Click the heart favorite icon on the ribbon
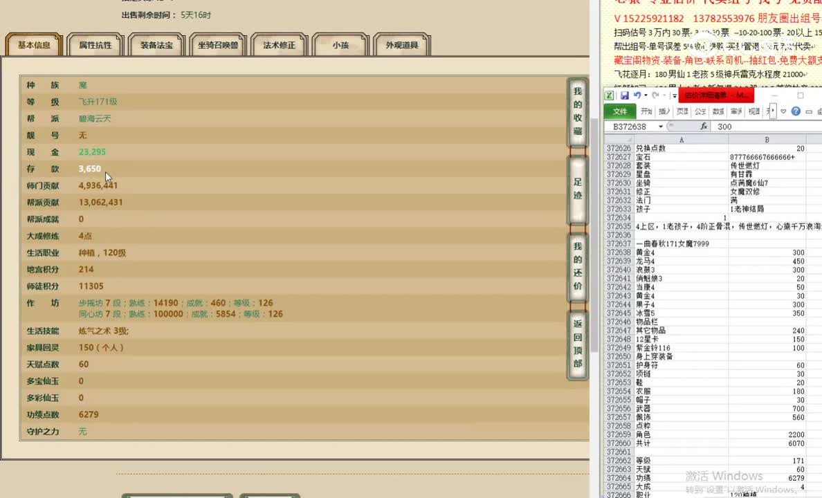The width and height of the screenshot is (822, 498). (783, 111)
